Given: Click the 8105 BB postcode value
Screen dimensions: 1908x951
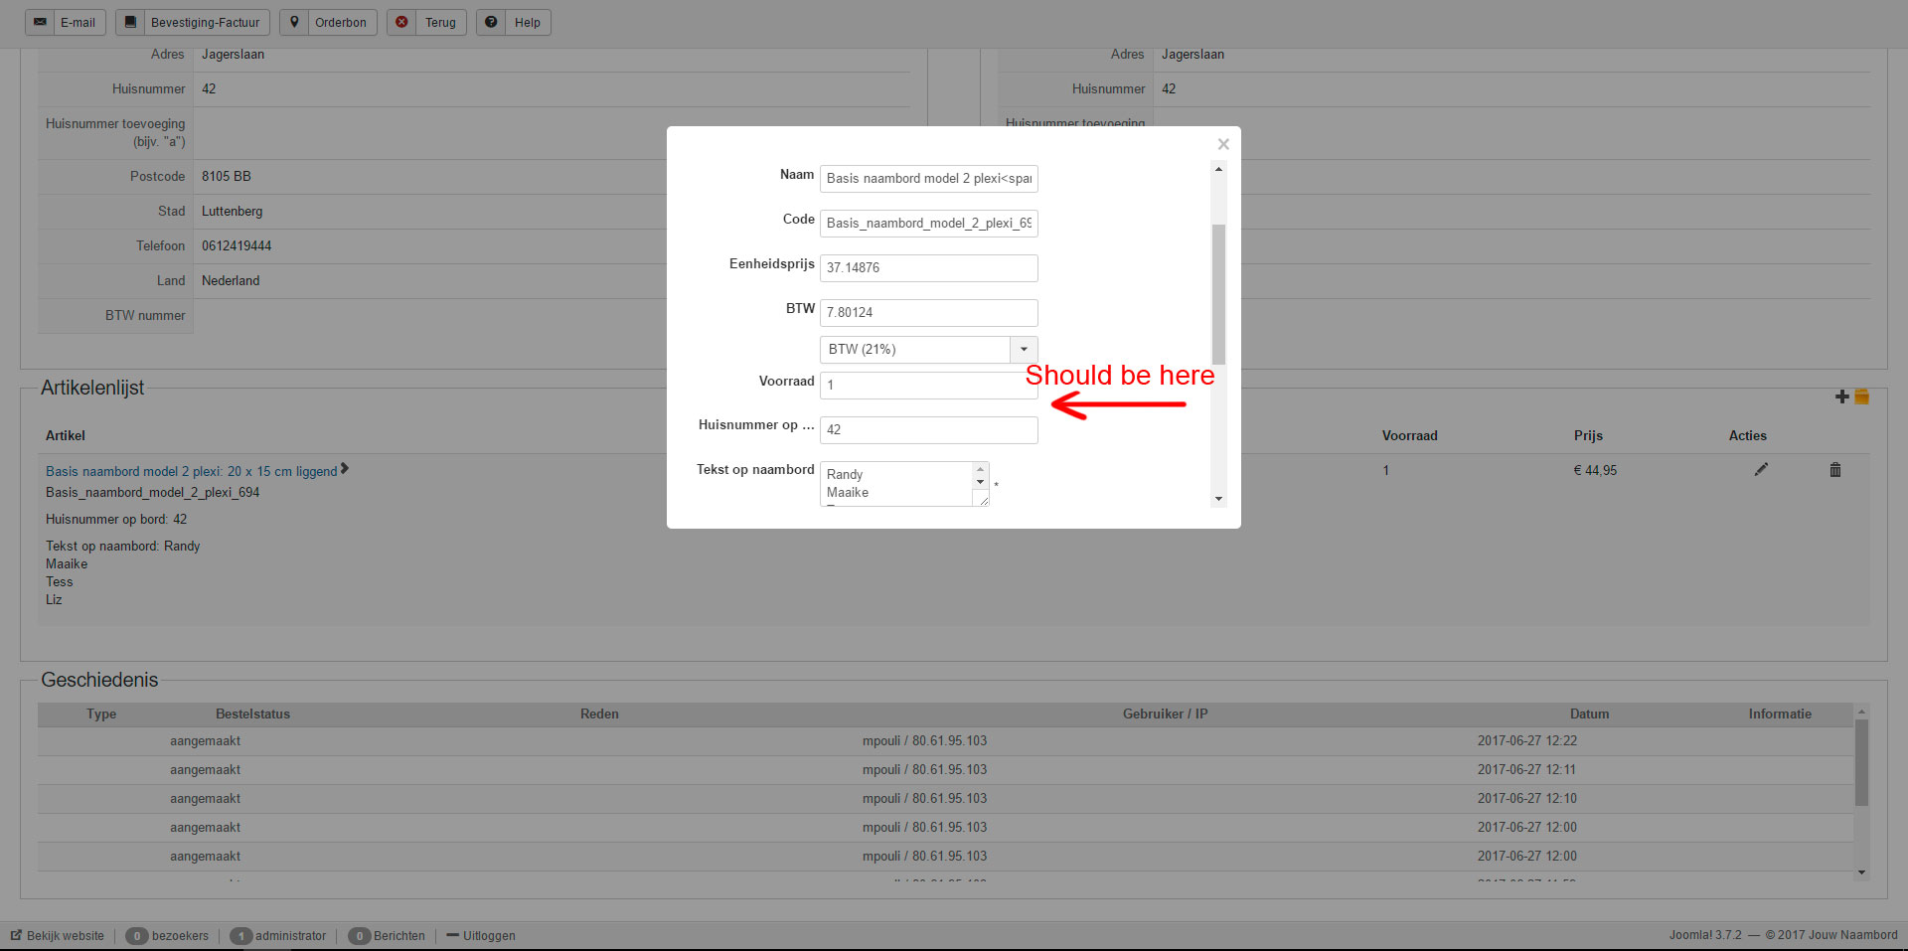Looking at the screenshot, I should click(x=227, y=177).
